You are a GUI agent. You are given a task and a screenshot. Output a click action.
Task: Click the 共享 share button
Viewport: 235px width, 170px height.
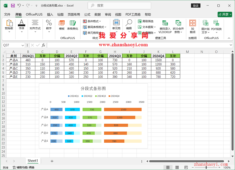(225, 15)
